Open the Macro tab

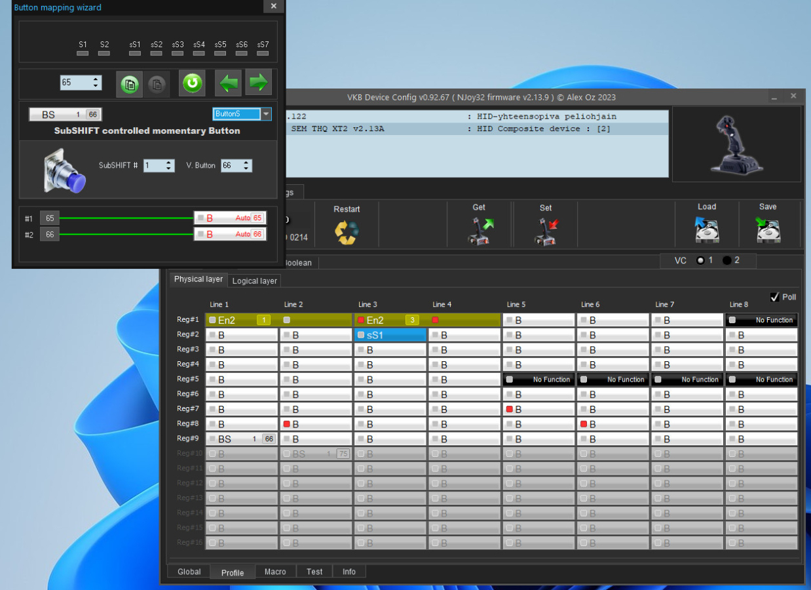(275, 572)
